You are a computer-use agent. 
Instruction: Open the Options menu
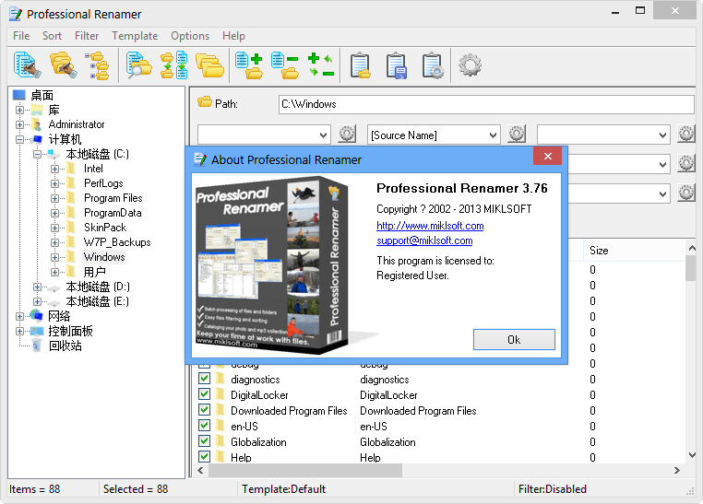pyautogui.click(x=190, y=36)
